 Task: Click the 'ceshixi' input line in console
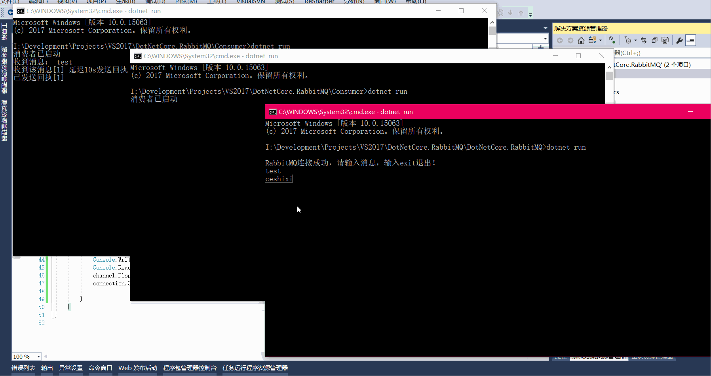pos(279,179)
